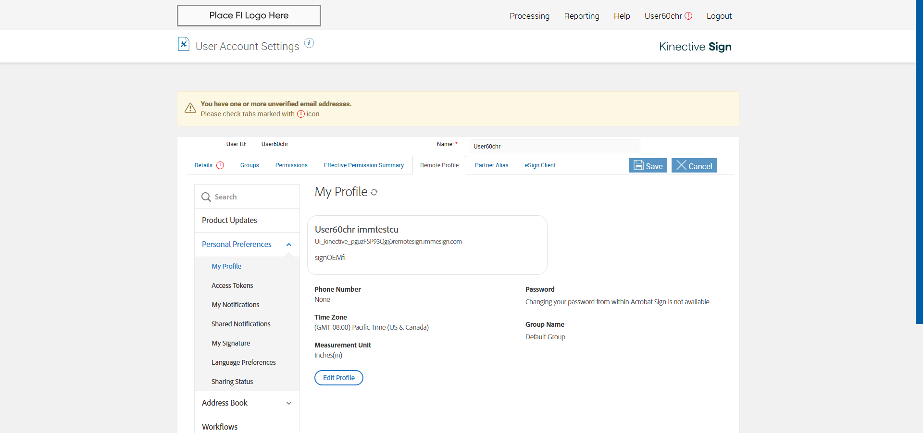The height and width of the screenshot is (433, 923).
Task: Click the Name input field
Action: tap(555, 146)
